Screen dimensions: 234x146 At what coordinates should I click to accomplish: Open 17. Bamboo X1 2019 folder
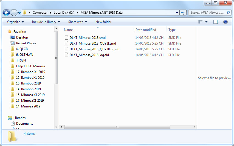pyautogui.click(x=30, y=72)
